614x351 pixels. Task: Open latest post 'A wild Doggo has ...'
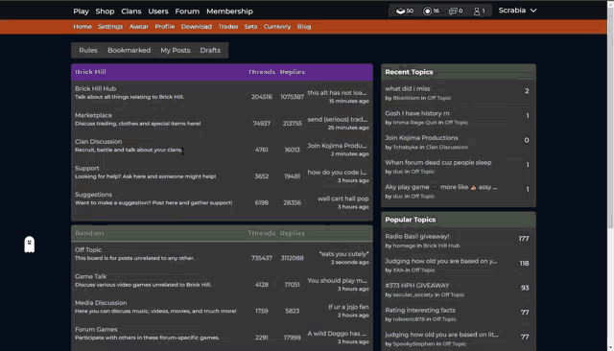click(x=337, y=334)
